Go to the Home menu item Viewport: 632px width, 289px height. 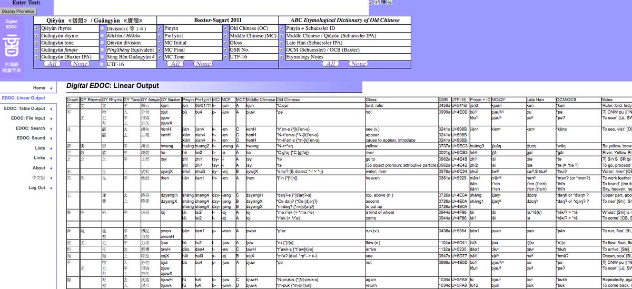[39, 88]
